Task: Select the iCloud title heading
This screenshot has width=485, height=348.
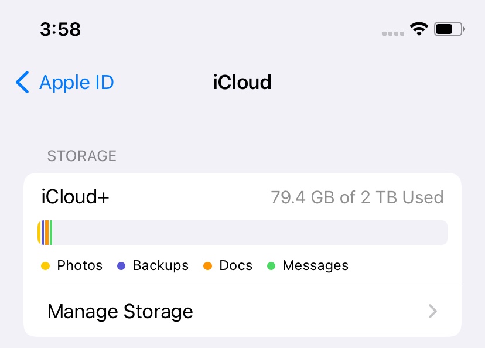Action: (x=242, y=83)
